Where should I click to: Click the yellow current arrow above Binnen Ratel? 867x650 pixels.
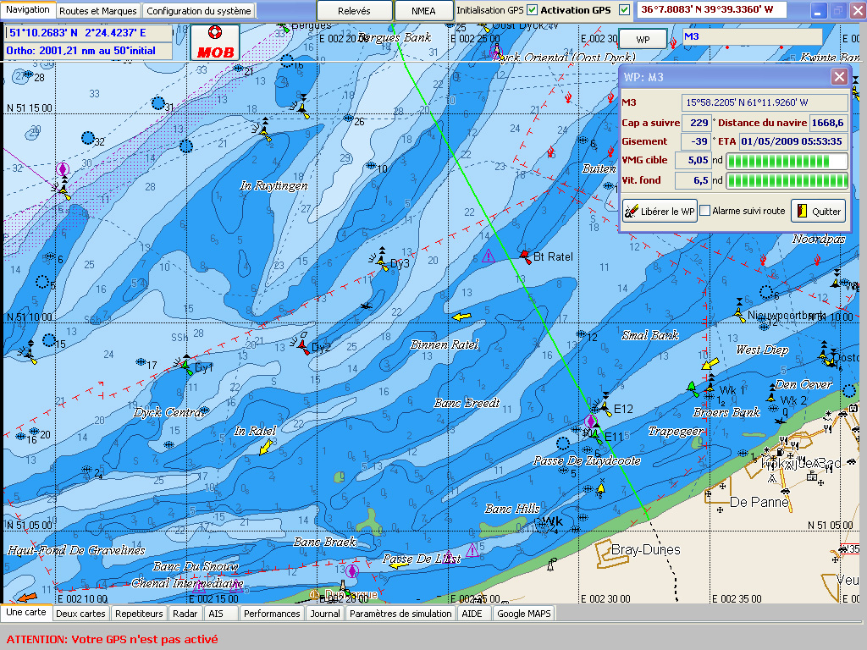point(461,317)
